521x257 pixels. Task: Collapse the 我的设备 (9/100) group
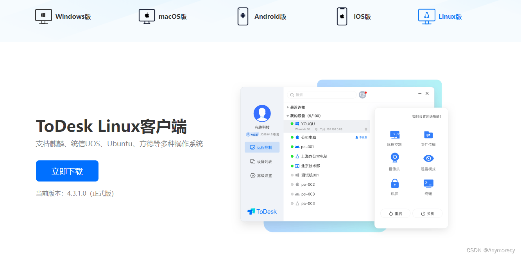303,116
